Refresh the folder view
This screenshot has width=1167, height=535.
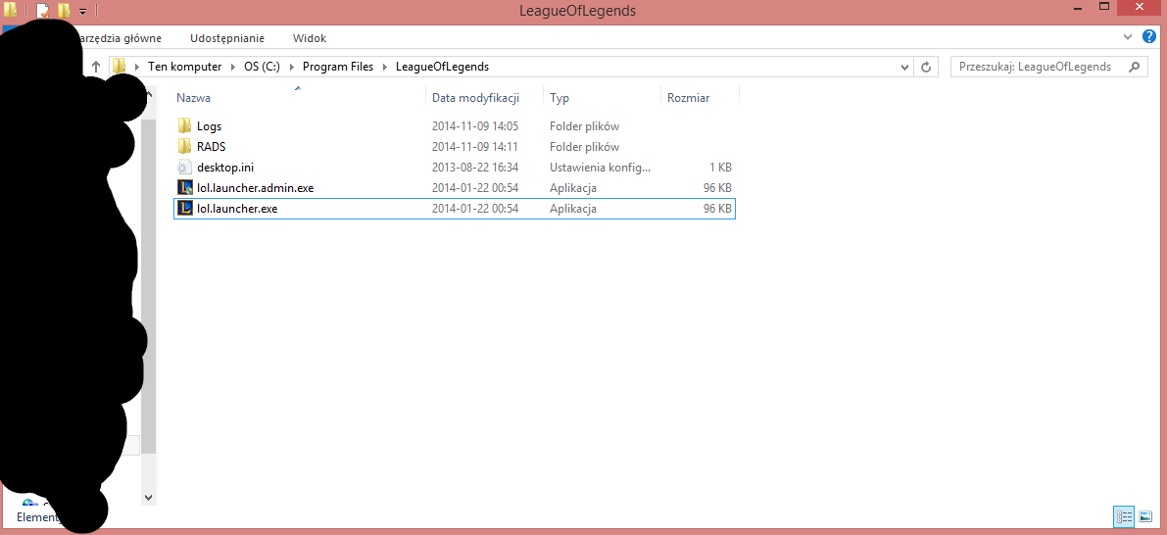926,67
